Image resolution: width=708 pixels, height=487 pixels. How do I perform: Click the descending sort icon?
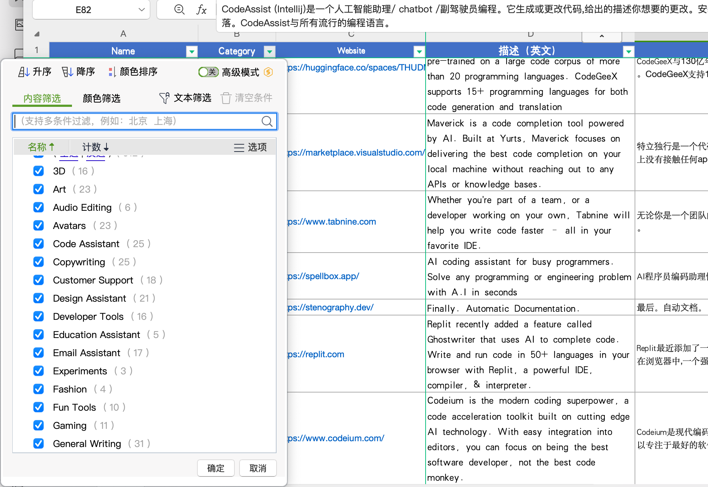[x=67, y=72]
